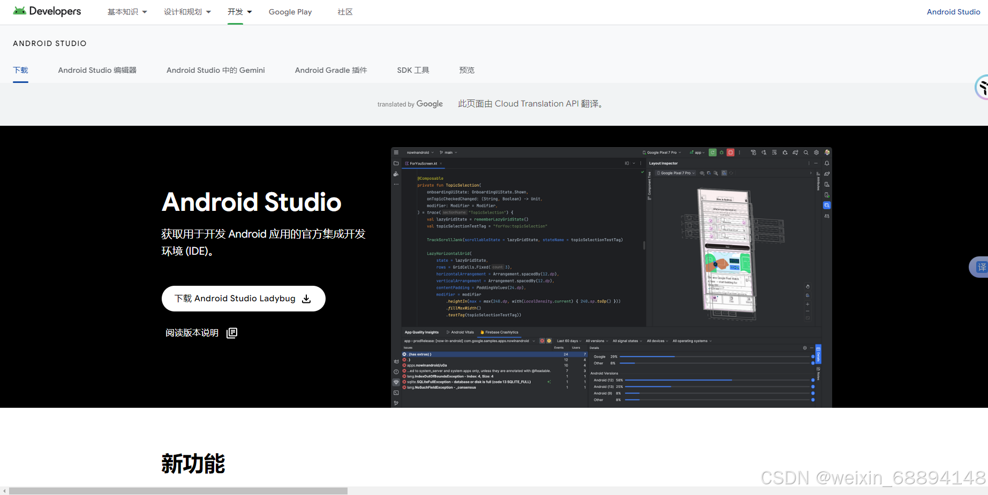Click the Android Studio IDE screenshot image

coord(612,277)
